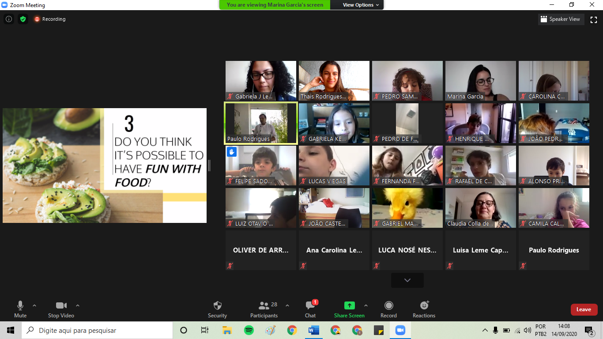Stop Video with the camera button
Image resolution: width=603 pixels, height=339 pixels.
61,309
